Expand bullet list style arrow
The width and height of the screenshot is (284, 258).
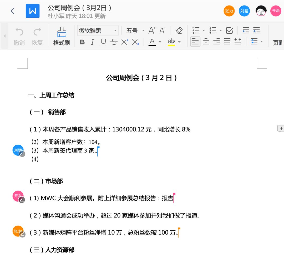click(x=204, y=30)
